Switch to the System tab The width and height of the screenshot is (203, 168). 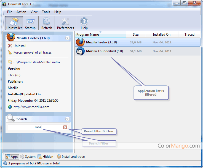click(28, 157)
